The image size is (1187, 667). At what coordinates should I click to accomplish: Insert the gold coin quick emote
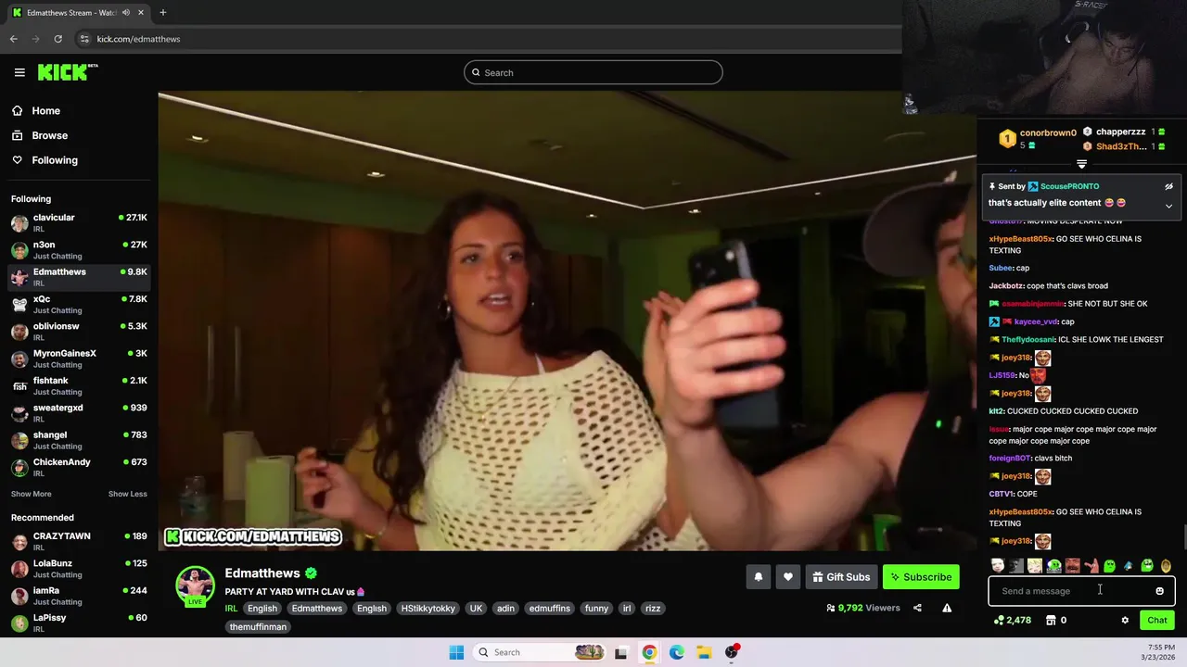click(x=1166, y=566)
